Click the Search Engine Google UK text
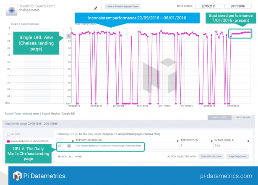This screenshot has width=258, height=185. pyautogui.click(x=58, y=114)
